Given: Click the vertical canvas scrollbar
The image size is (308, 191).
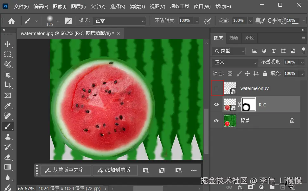Looking at the screenshot, I should [206, 131].
